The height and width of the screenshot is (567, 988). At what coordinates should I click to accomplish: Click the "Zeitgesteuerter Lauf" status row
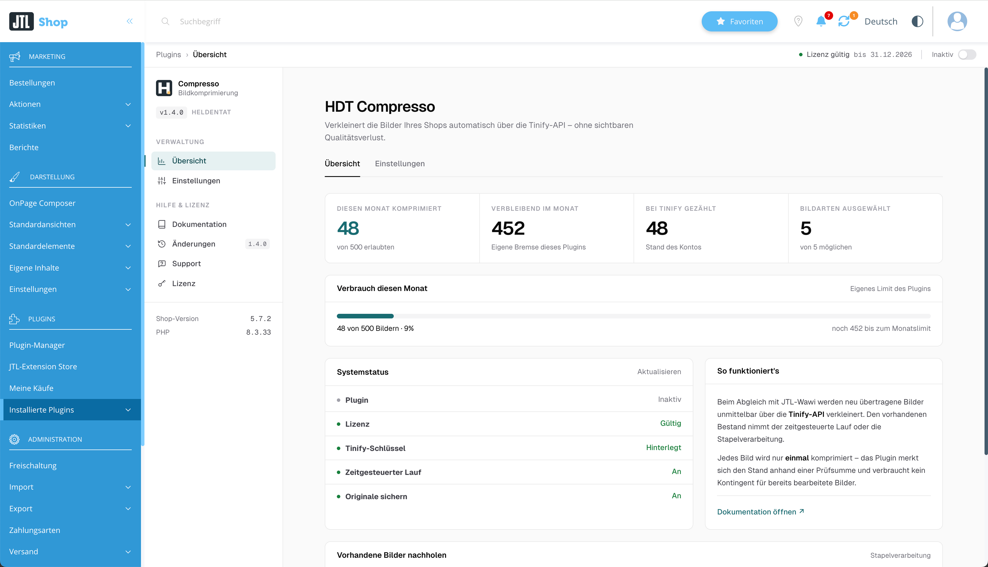tap(509, 472)
